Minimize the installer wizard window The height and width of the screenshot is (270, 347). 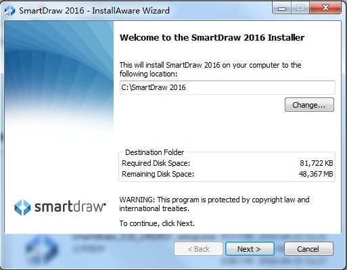(x=282, y=8)
